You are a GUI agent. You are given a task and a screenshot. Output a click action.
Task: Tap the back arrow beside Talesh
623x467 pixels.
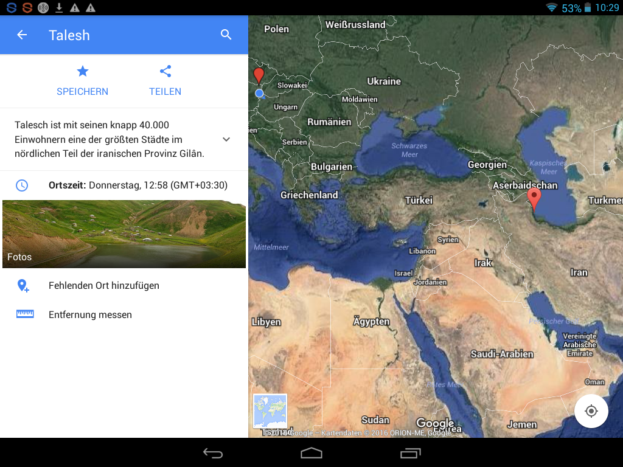pos(22,35)
